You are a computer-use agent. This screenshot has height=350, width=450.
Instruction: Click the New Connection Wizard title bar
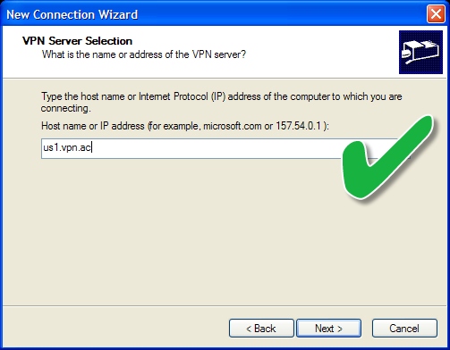[208, 14]
